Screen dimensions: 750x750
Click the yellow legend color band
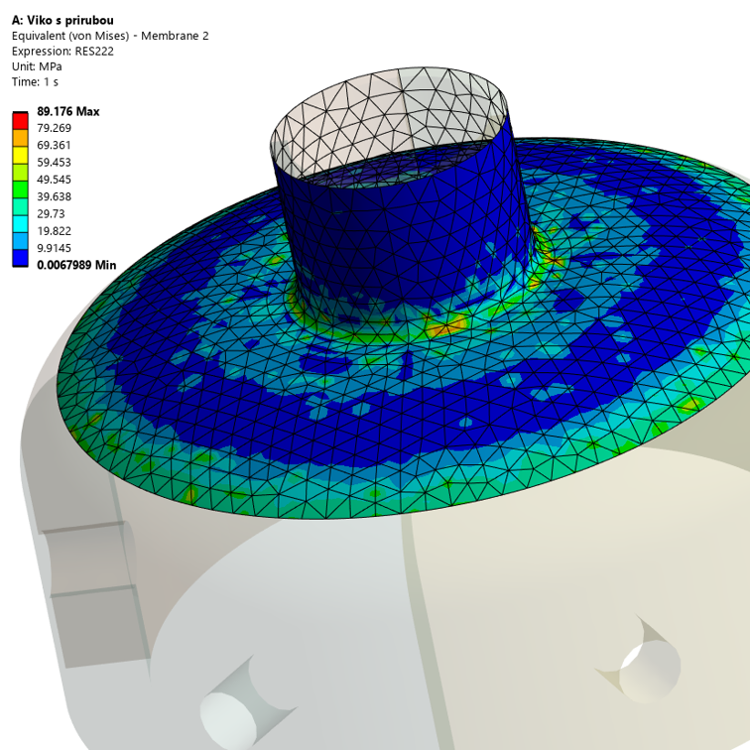click(x=20, y=155)
